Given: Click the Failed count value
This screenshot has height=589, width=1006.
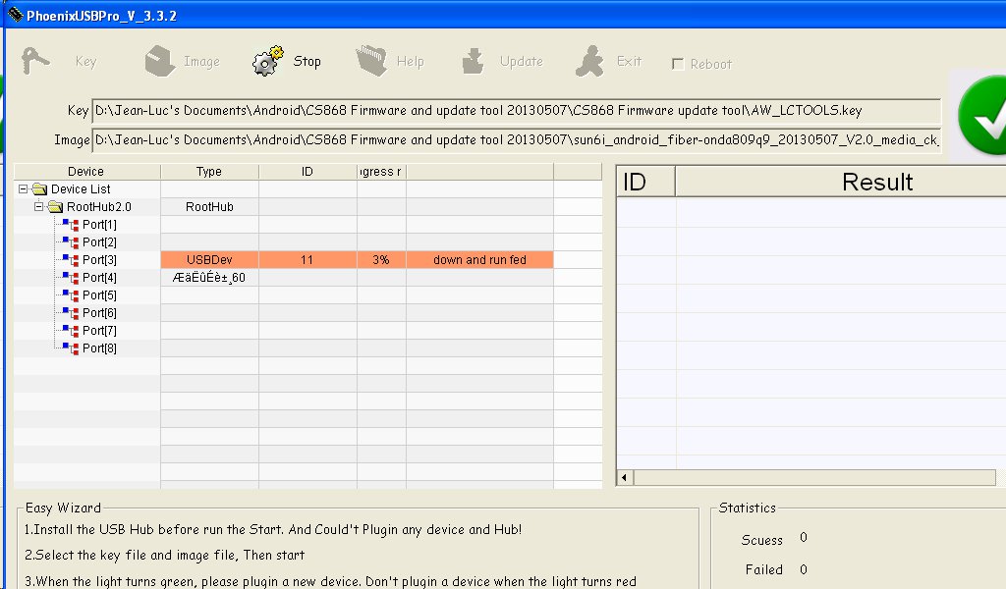Looking at the screenshot, I should tap(804, 569).
